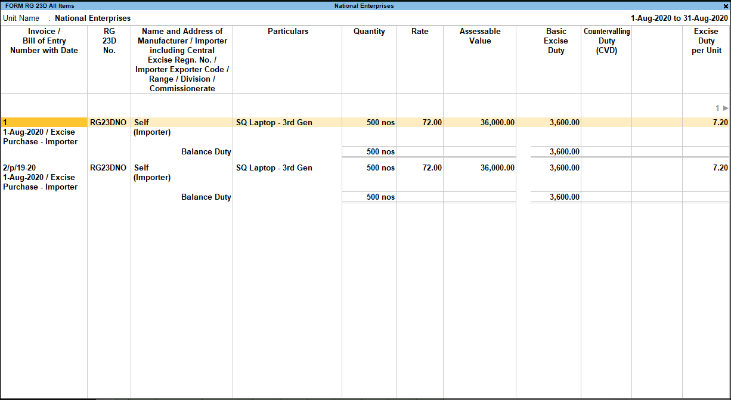Click Excise Purchase - Importer under invoice 1

[x=41, y=137]
